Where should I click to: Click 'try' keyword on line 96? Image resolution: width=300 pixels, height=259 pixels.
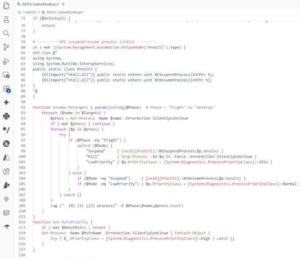pos(63,135)
